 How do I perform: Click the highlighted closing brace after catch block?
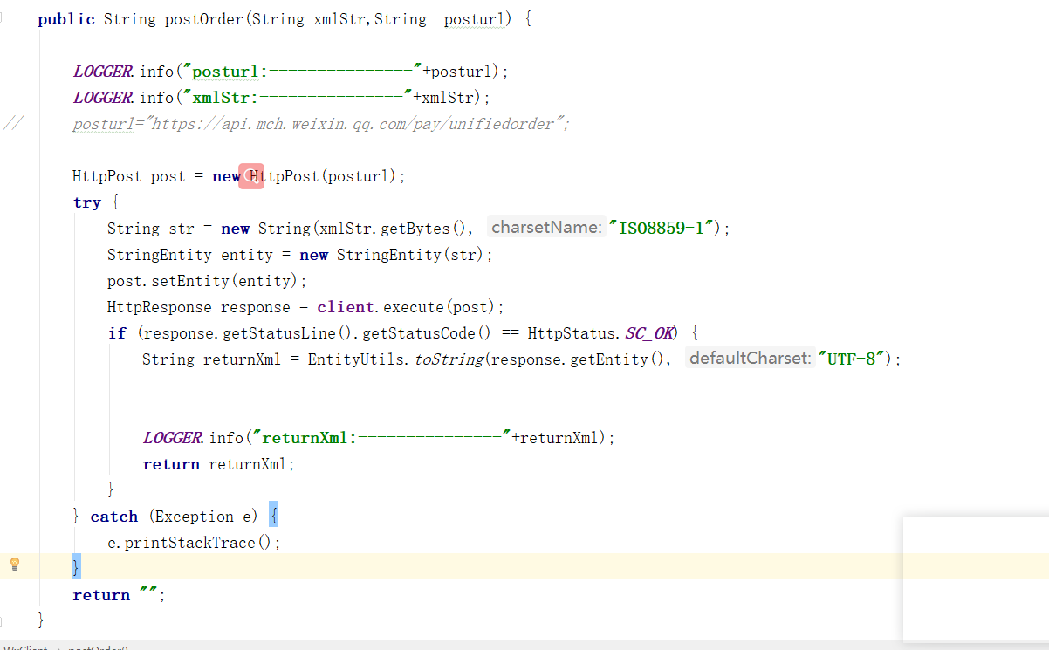click(75, 567)
